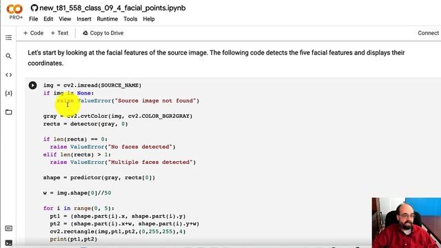Click the 'Multiple faces detected' string

pos(150,163)
